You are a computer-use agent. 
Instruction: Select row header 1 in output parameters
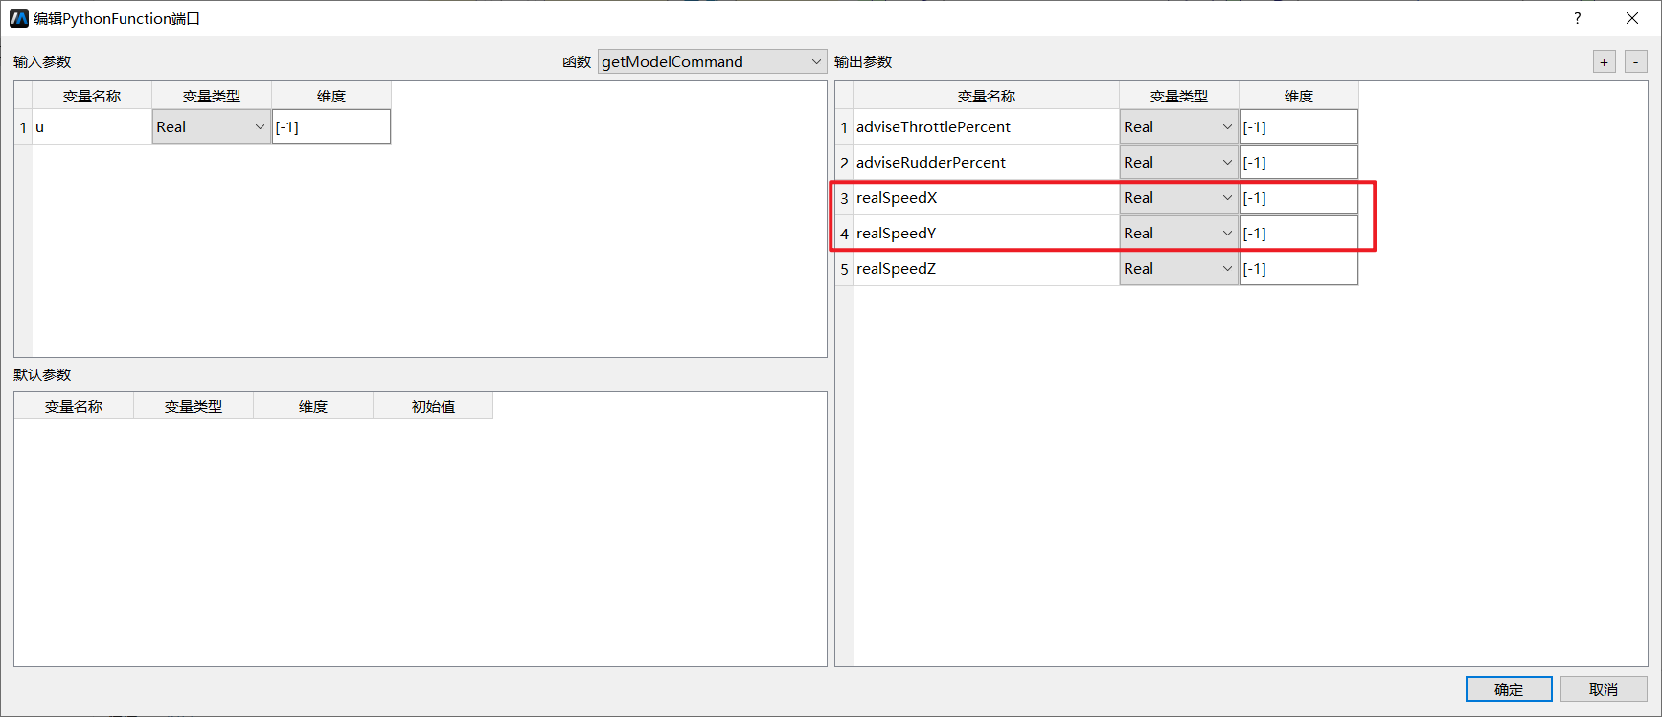[x=844, y=126]
